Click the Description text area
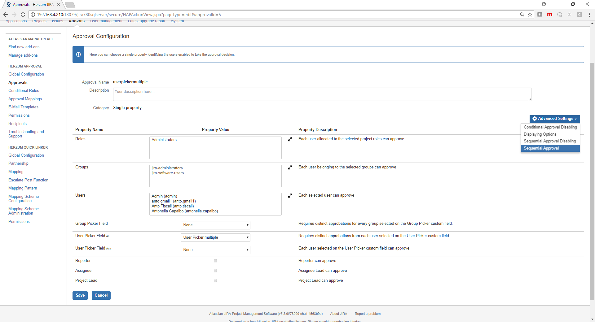Viewport: 595px width, 322px height. [x=322, y=94]
